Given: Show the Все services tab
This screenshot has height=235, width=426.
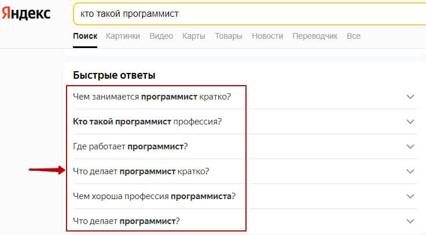Looking at the screenshot, I should (x=354, y=36).
